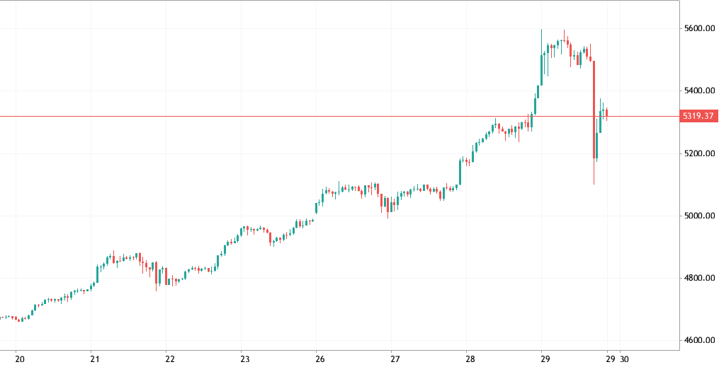The image size is (719, 367).
Task: Select the large red crash candle from 5500
Action: 594,106
